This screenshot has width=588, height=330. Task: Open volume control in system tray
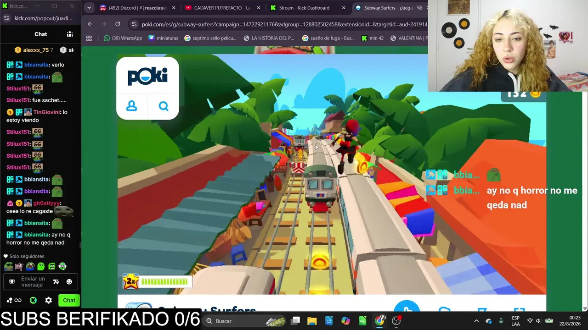pyautogui.click(x=538, y=321)
